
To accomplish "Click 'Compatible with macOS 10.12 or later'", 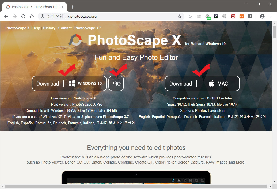I will coord(202,98).
